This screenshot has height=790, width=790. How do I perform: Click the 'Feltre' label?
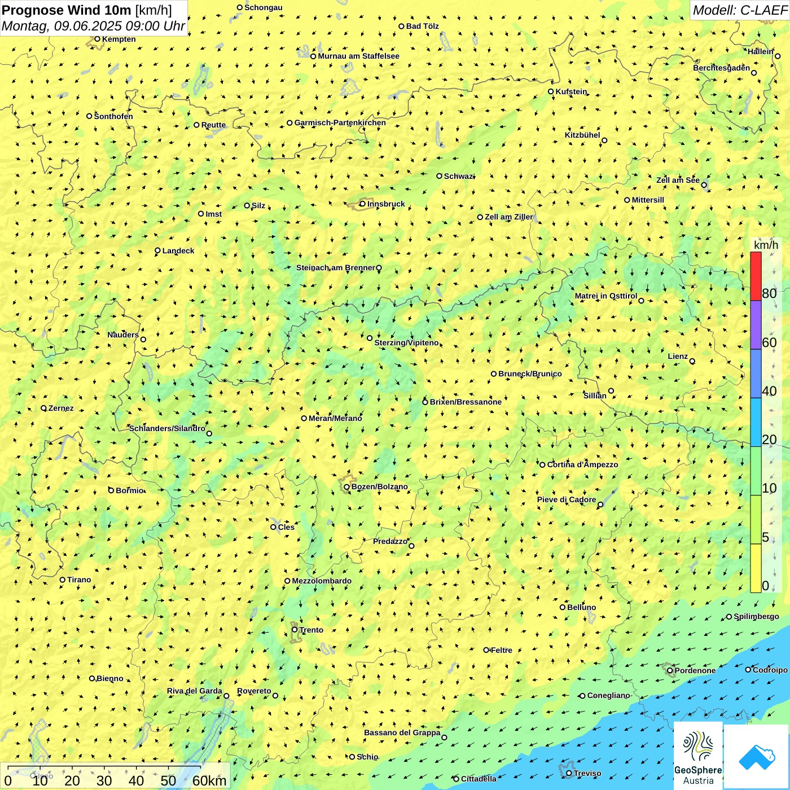tap(501, 650)
